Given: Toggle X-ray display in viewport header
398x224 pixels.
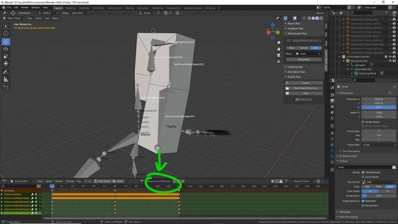Looking at the screenshot, I should click(304, 18).
